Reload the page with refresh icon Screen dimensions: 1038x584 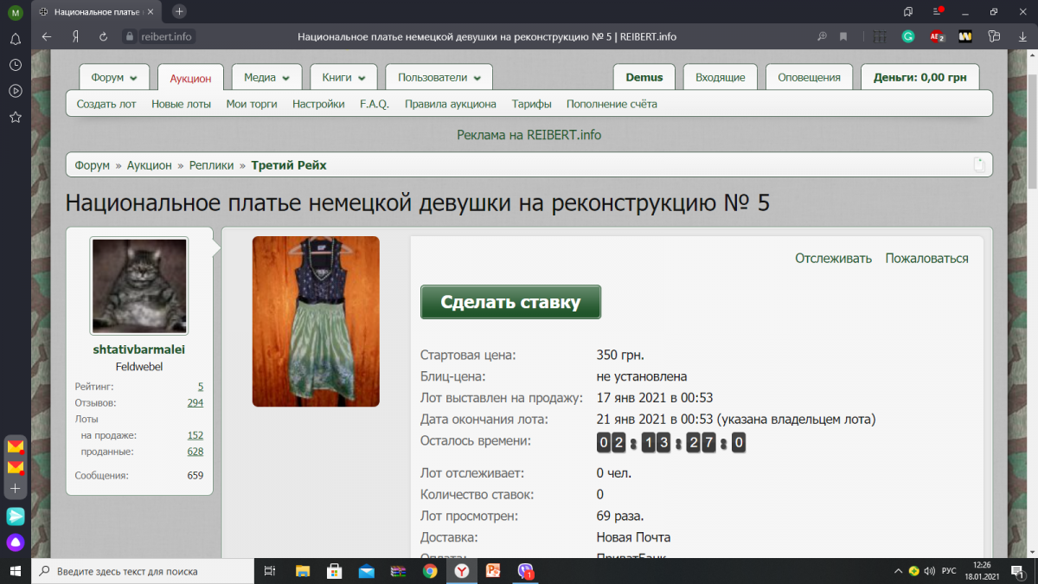tap(103, 36)
